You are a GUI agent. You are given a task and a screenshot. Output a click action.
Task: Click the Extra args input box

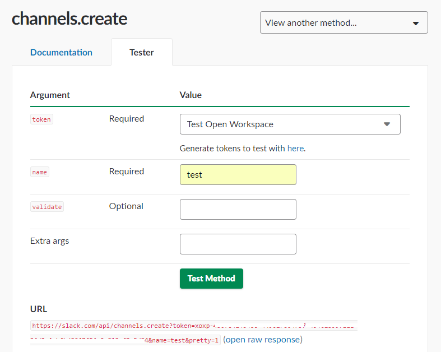[238, 244]
